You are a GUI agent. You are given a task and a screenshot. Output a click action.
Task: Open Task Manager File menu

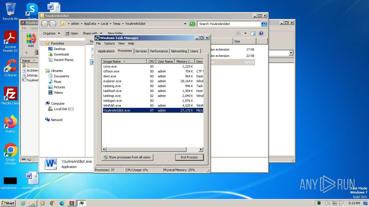(x=98, y=43)
